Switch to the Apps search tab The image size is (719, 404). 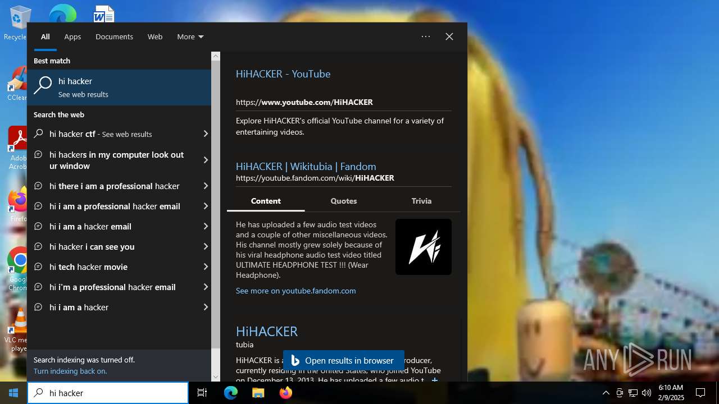pyautogui.click(x=72, y=36)
